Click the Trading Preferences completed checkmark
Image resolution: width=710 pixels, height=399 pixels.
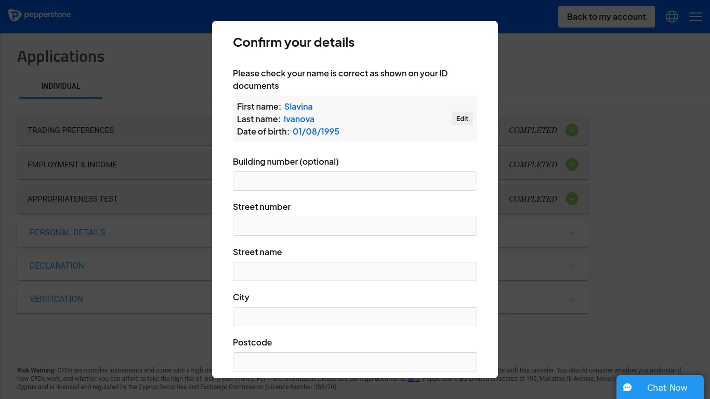[572, 130]
